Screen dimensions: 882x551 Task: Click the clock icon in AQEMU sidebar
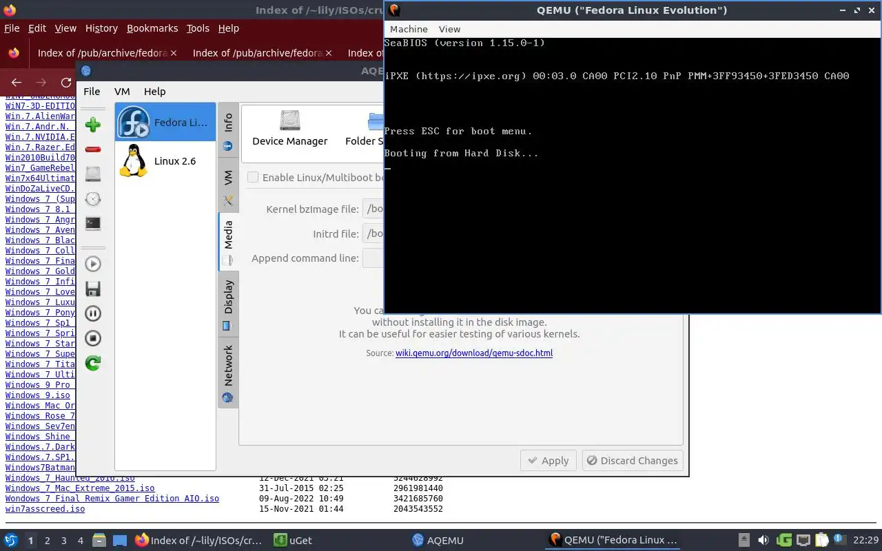[x=93, y=199]
